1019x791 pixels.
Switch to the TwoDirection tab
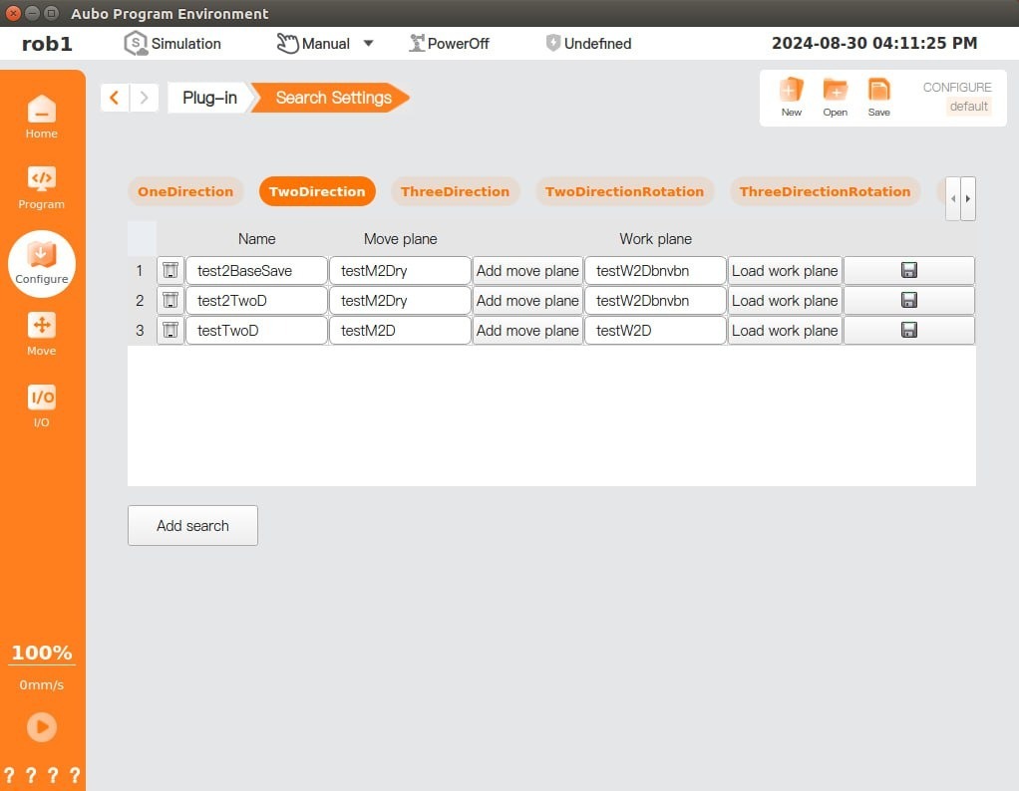[317, 191]
